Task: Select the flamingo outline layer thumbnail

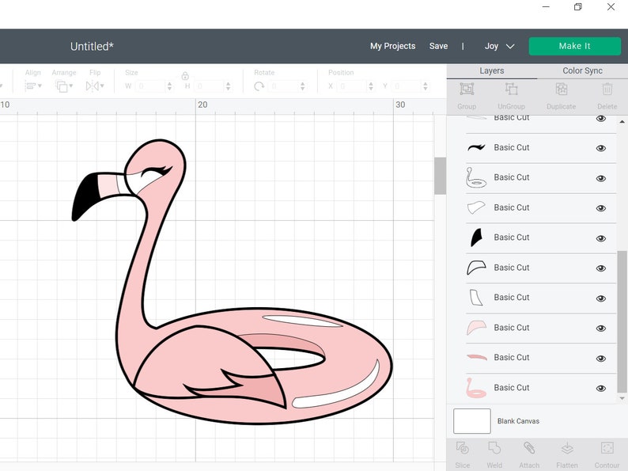Action: click(x=476, y=177)
